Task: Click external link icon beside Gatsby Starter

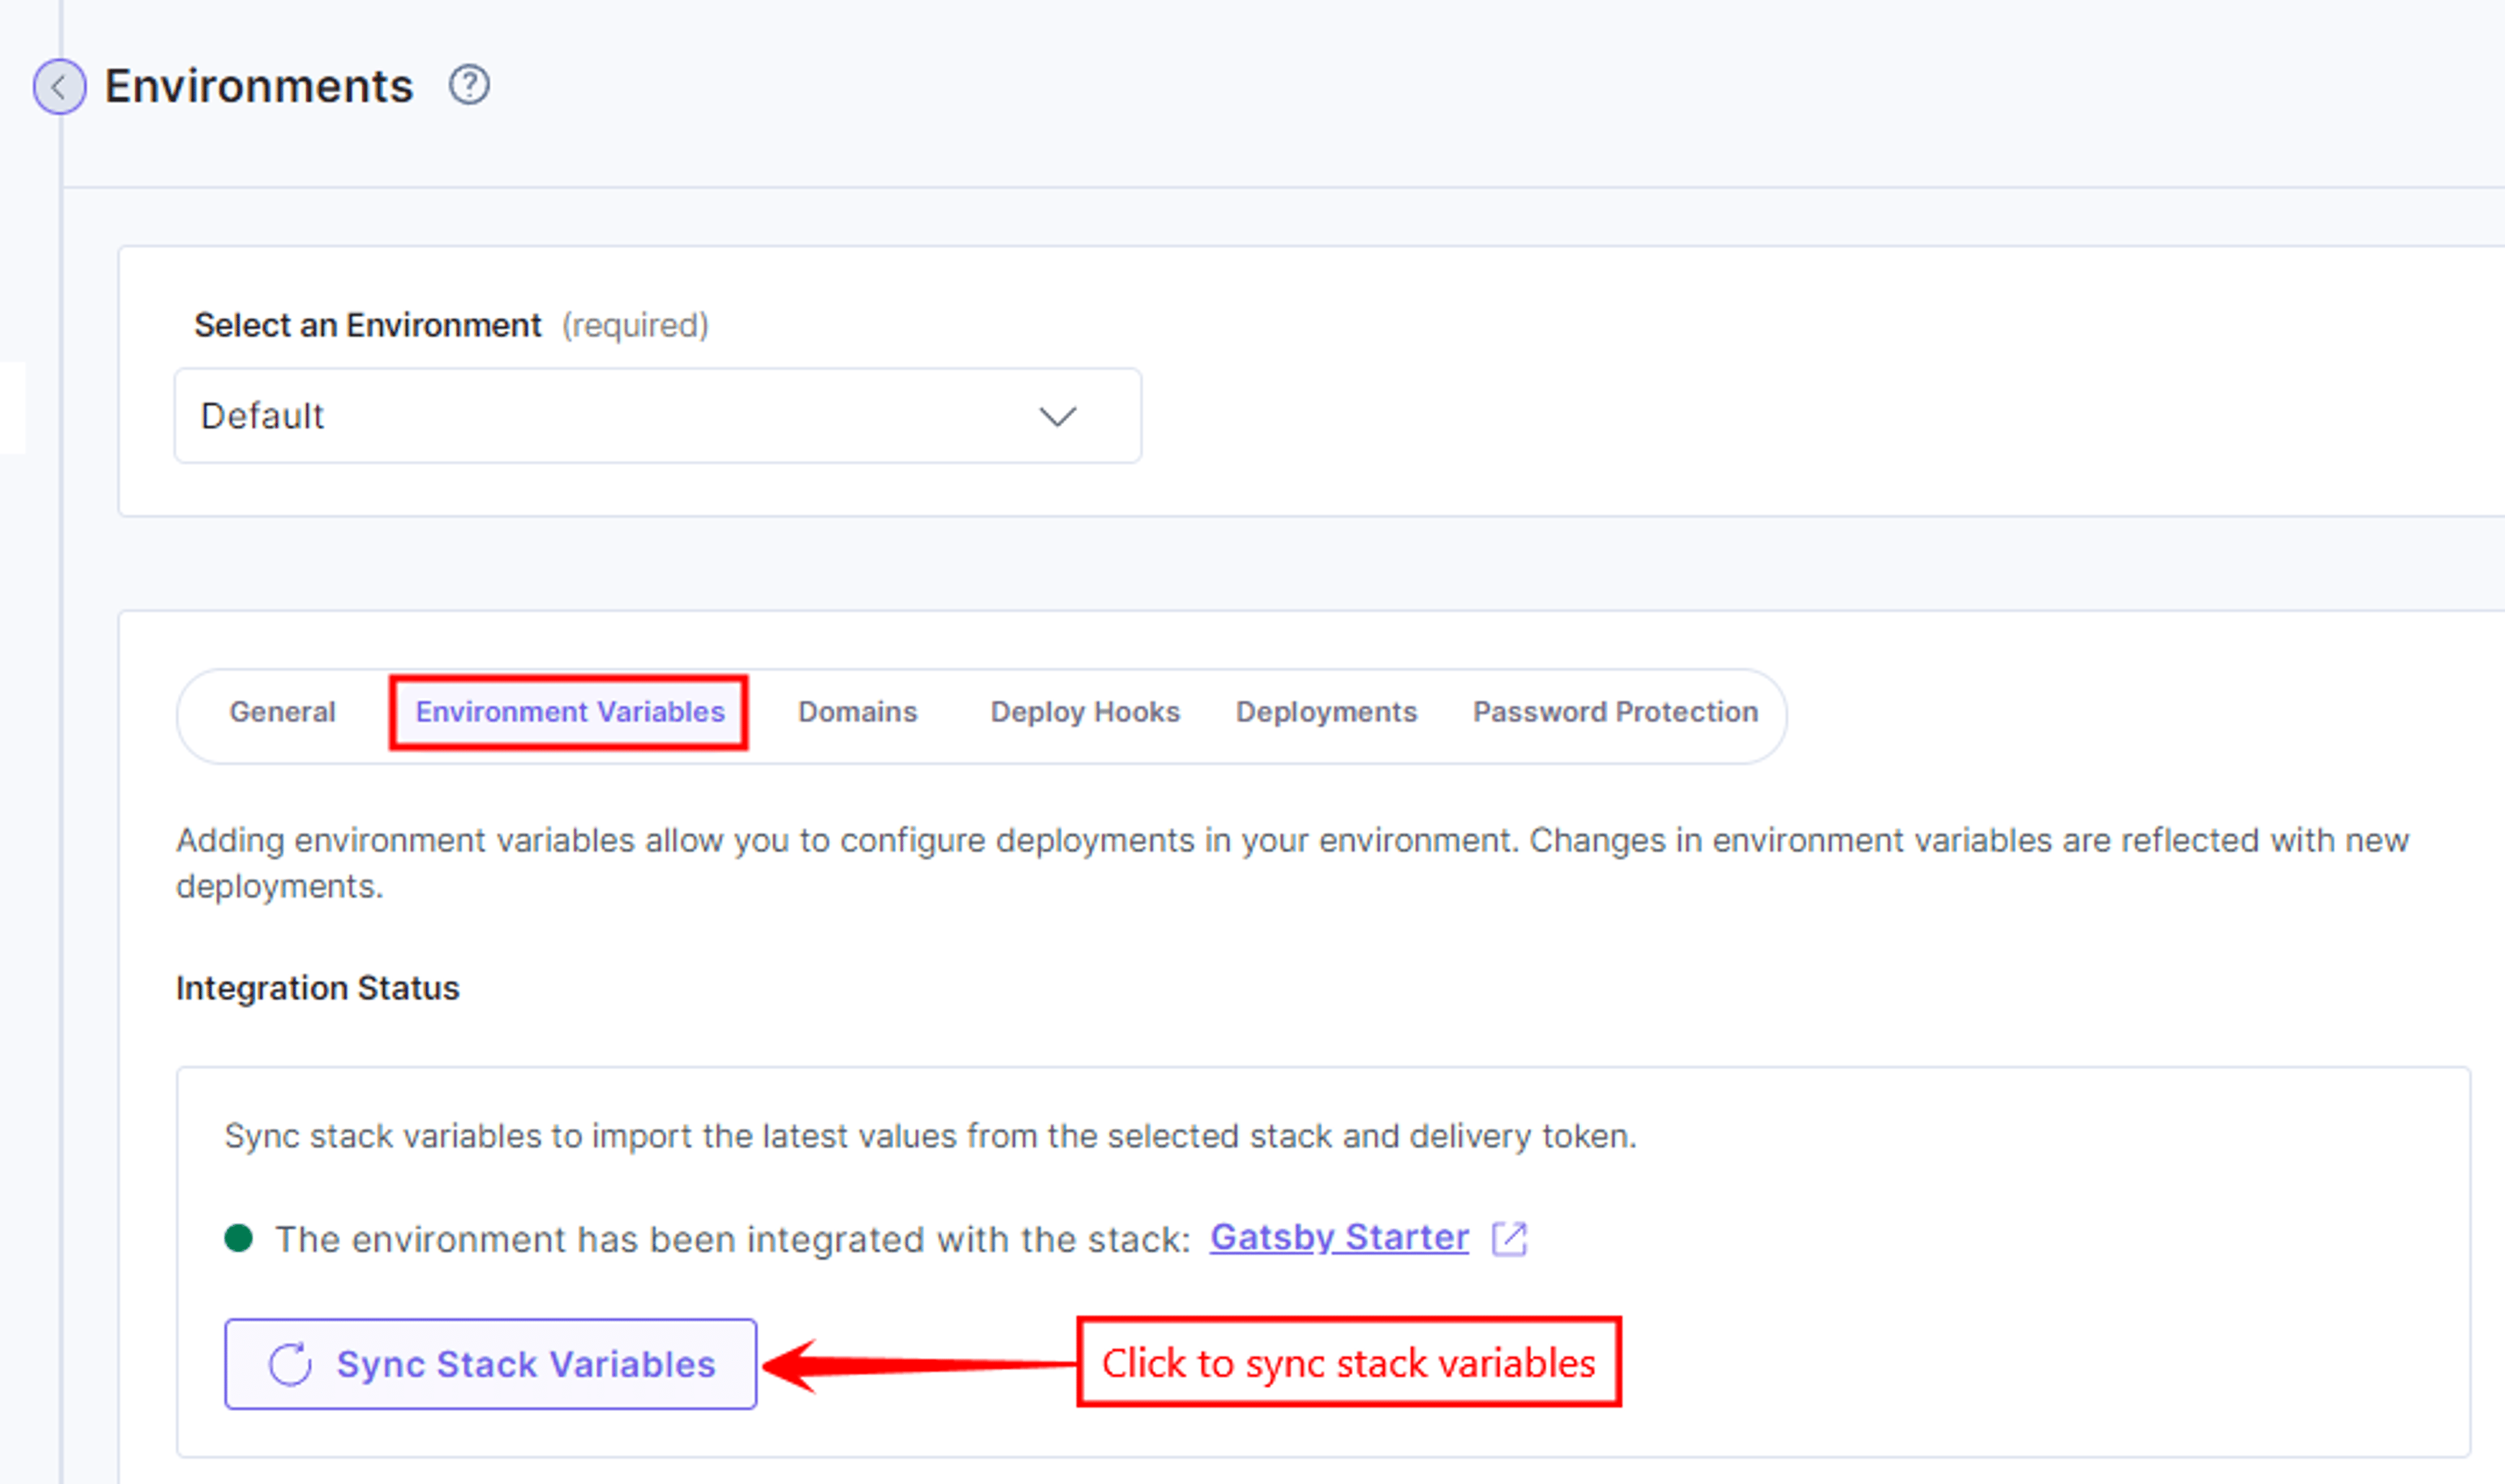Action: (1509, 1238)
